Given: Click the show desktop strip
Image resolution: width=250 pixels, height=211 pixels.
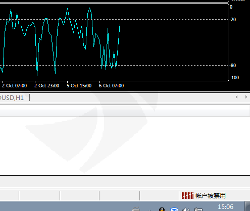Looking at the screenshot, I should (247, 206).
